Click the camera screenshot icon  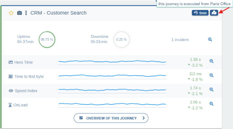[19, 13]
